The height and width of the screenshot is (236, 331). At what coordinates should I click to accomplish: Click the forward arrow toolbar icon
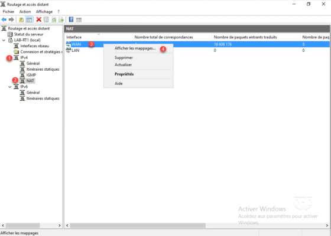11,19
